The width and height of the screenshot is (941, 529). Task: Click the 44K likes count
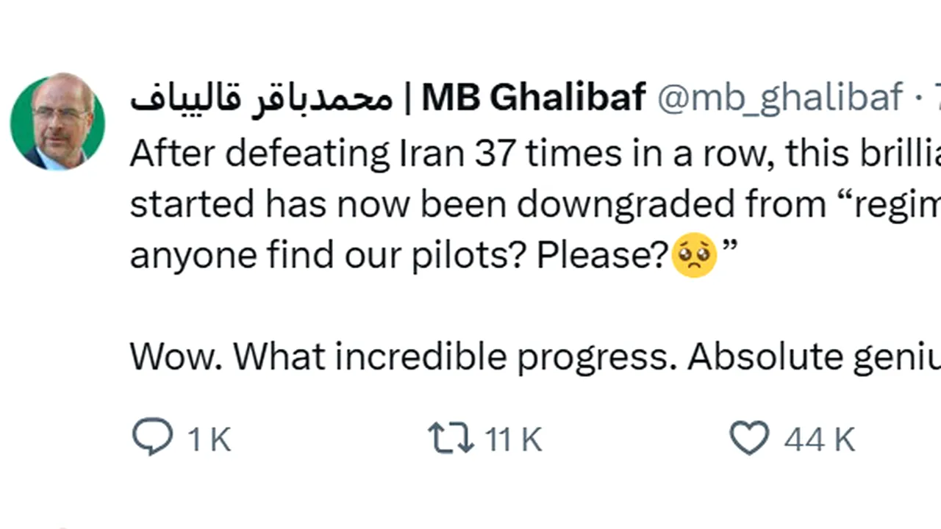pyautogui.click(x=819, y=439)
